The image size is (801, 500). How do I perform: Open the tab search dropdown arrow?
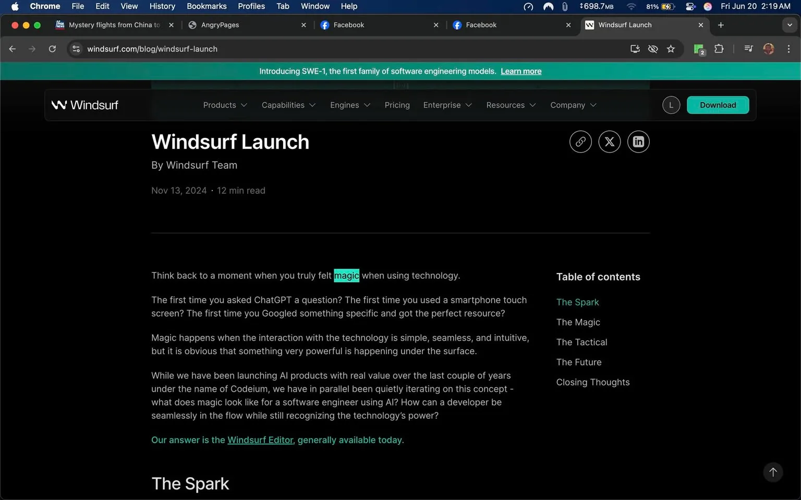pos(789,24)
